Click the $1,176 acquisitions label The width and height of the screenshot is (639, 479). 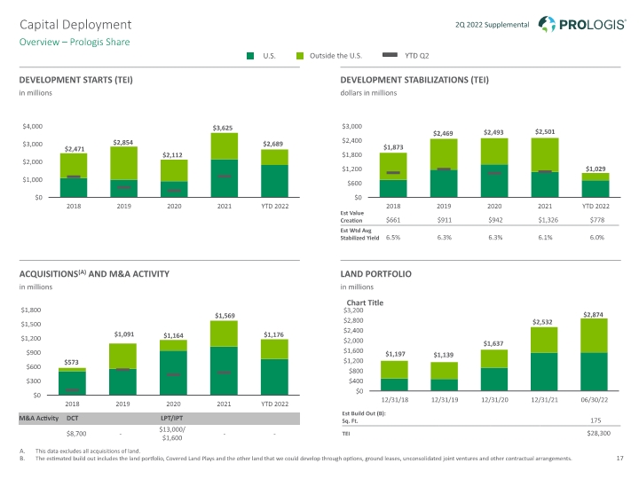(x=273, y=334)
